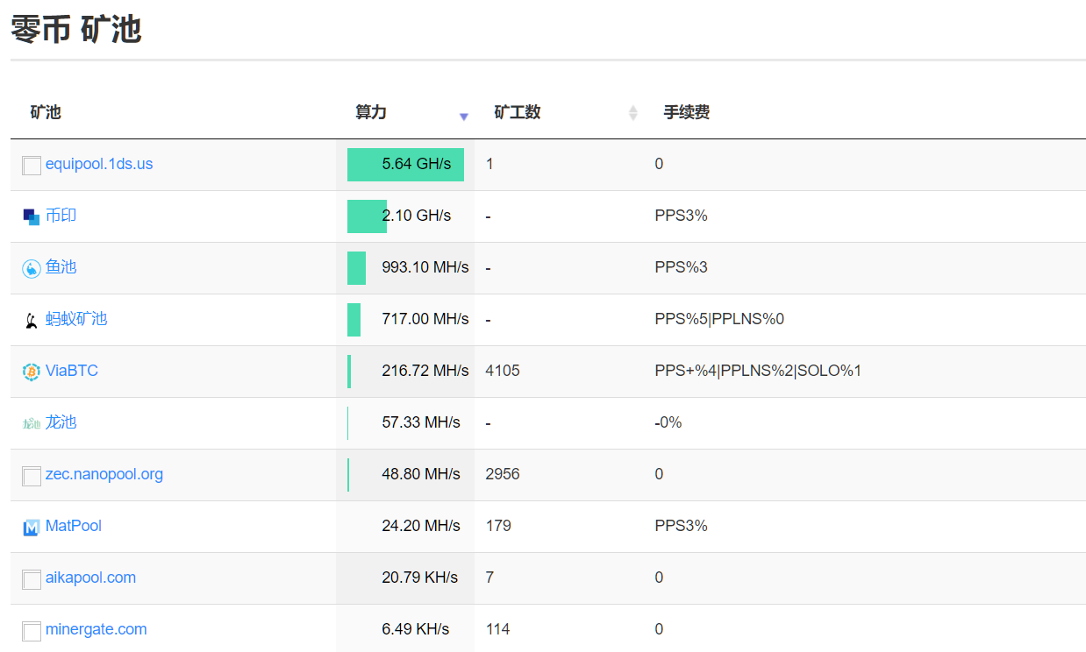
Task: Click the 蚂蚁矿池 ant logo icon
Action: [32, 321]
